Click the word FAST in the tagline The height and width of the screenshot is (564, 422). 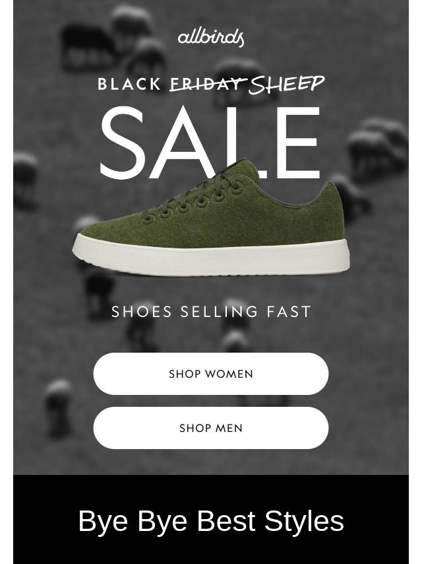[289, 312]
